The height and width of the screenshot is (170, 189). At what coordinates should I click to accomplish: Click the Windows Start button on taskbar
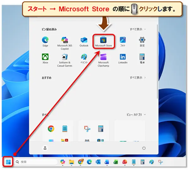8,162
